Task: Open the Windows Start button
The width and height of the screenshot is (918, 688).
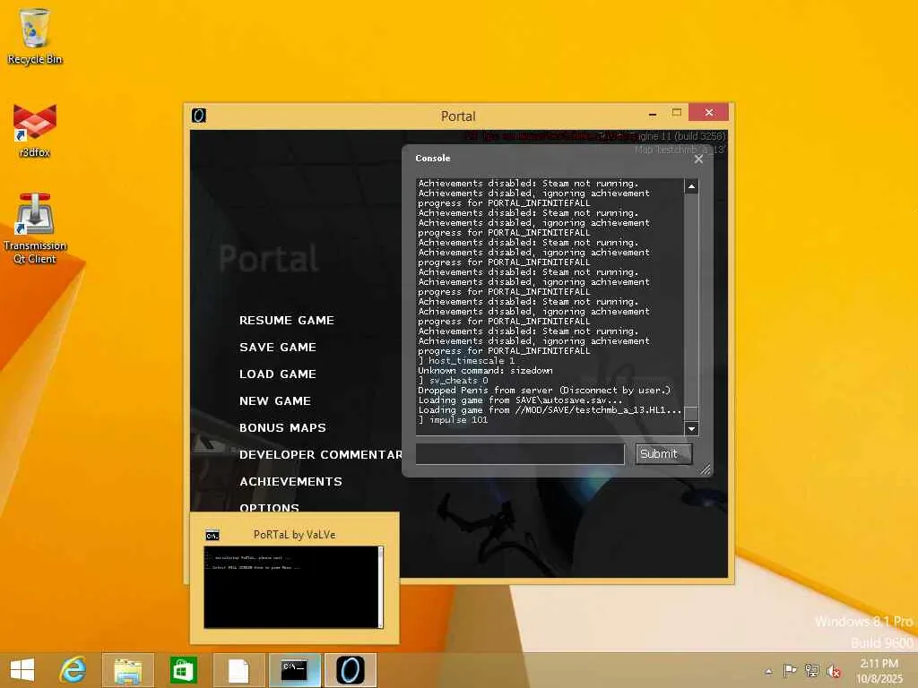Action: [22, 670]
